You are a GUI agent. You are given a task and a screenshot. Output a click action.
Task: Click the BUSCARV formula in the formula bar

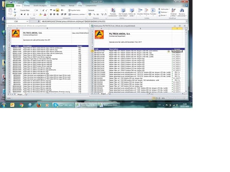pyautogui.click(x=74, y=21)
